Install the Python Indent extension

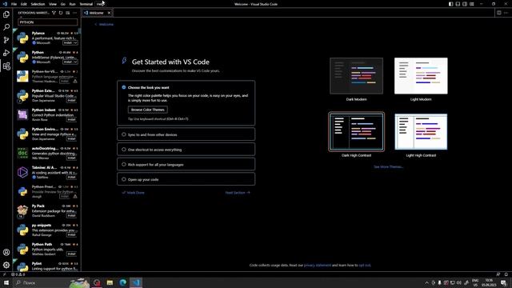(71, 120)
